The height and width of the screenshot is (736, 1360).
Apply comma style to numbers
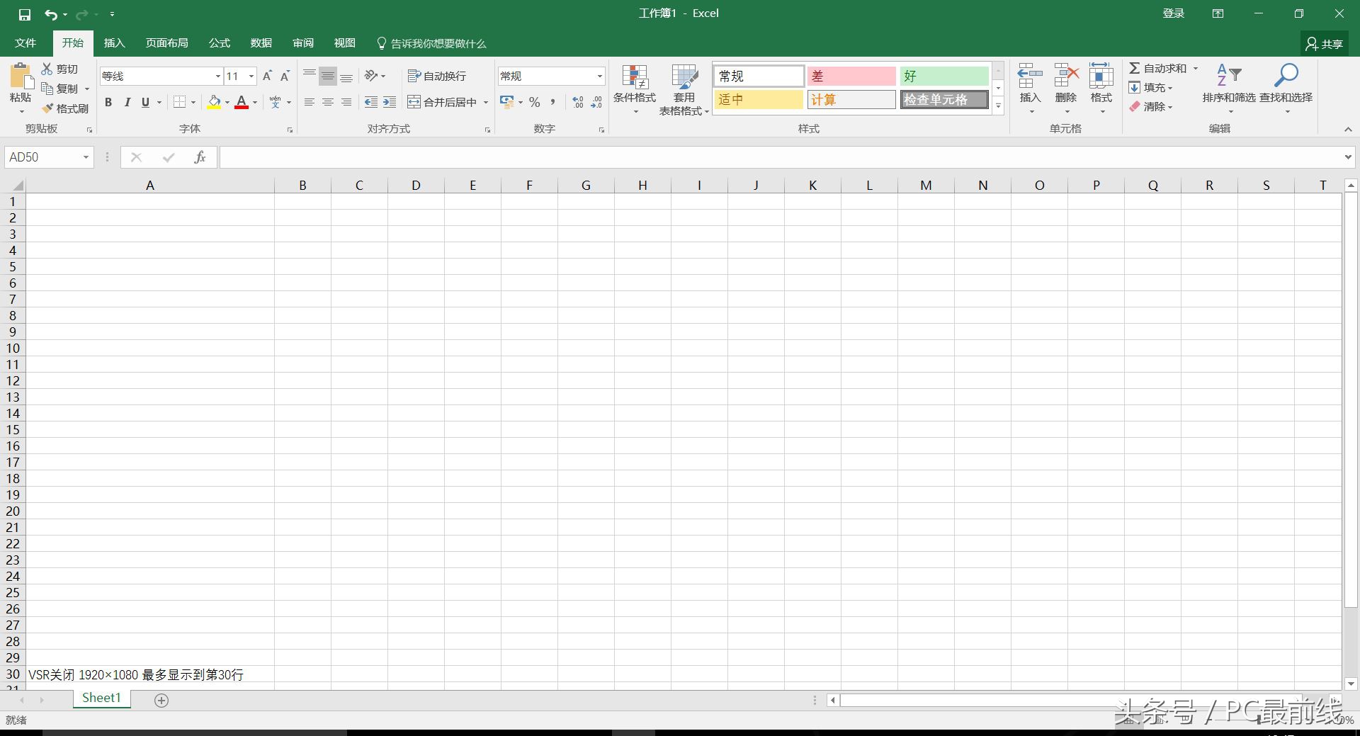point(552,102)
